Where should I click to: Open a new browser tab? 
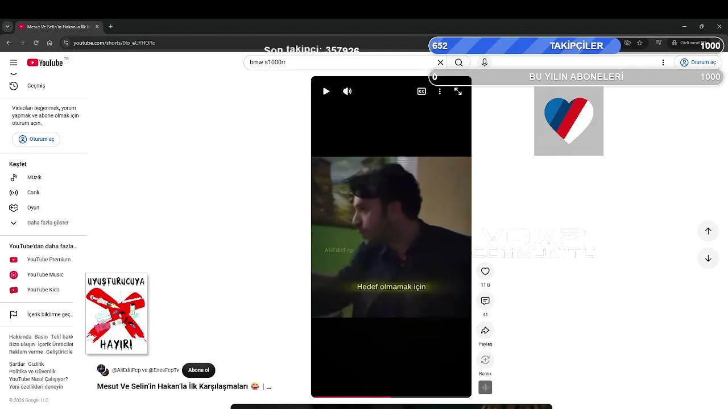pyautogui.click(x=110, y=27)
